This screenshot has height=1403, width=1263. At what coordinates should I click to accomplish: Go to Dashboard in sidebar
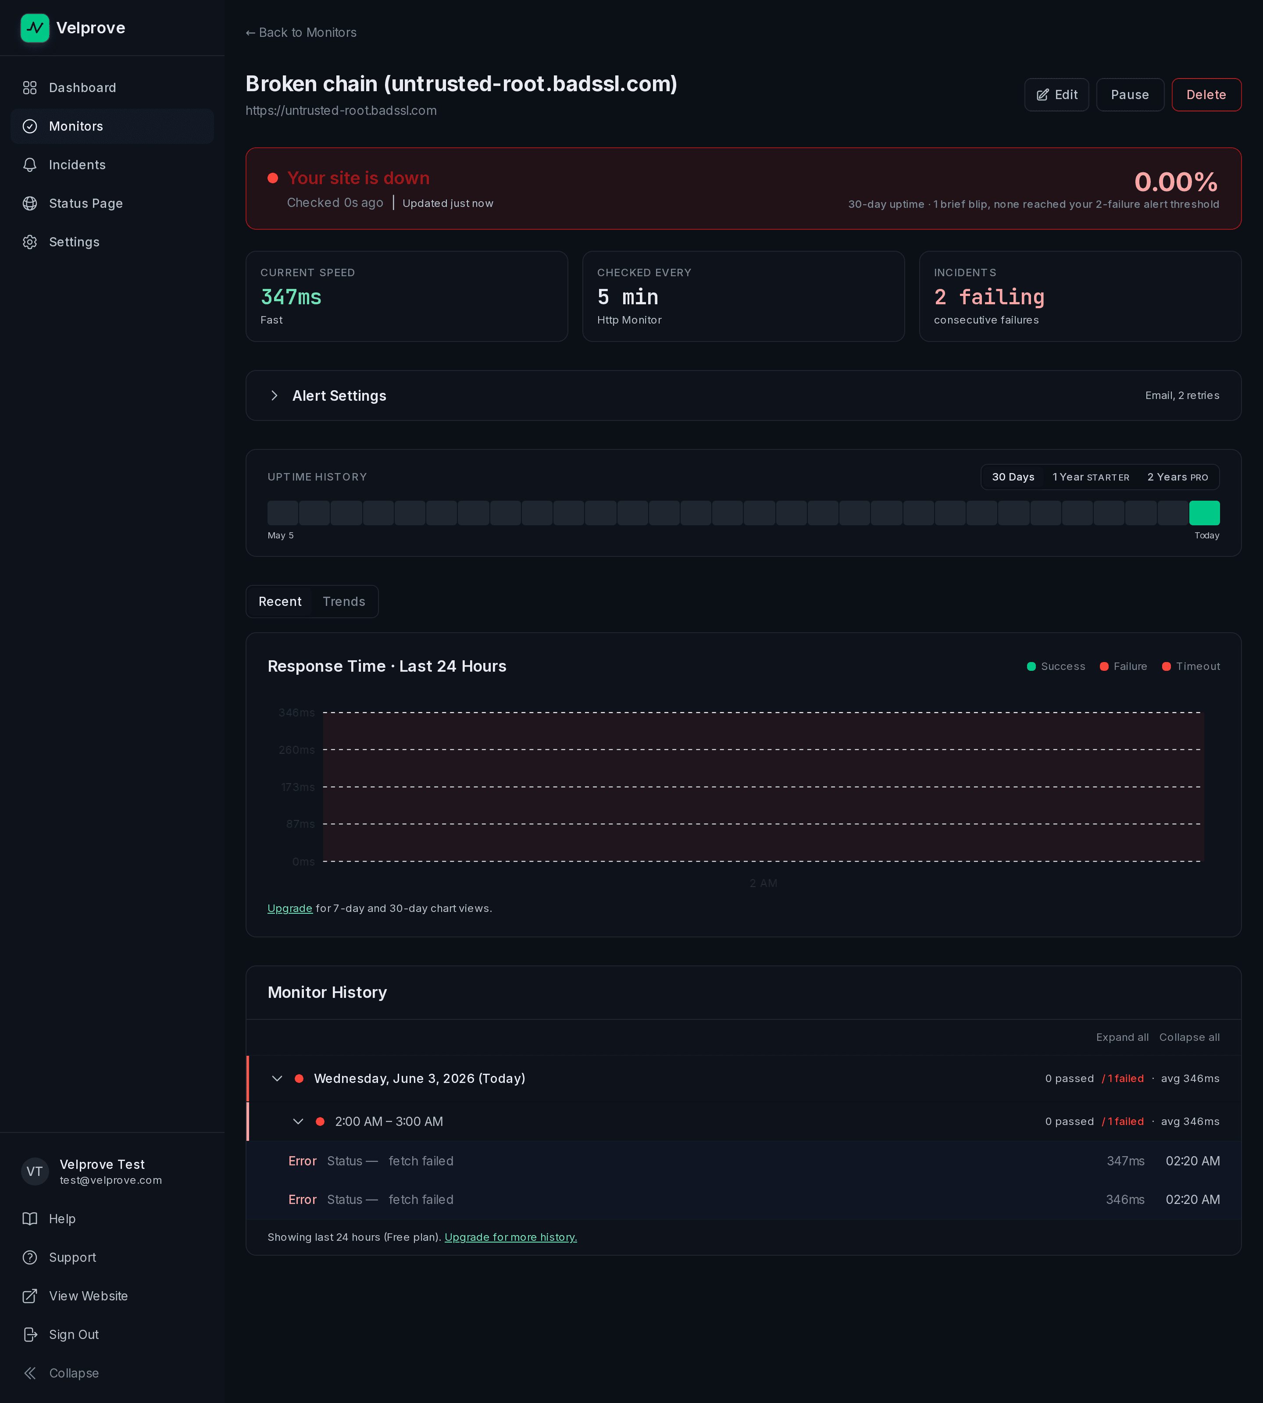coord(112,87)
